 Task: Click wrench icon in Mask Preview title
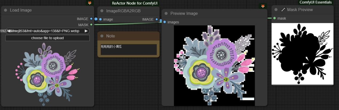coord(283,10)
